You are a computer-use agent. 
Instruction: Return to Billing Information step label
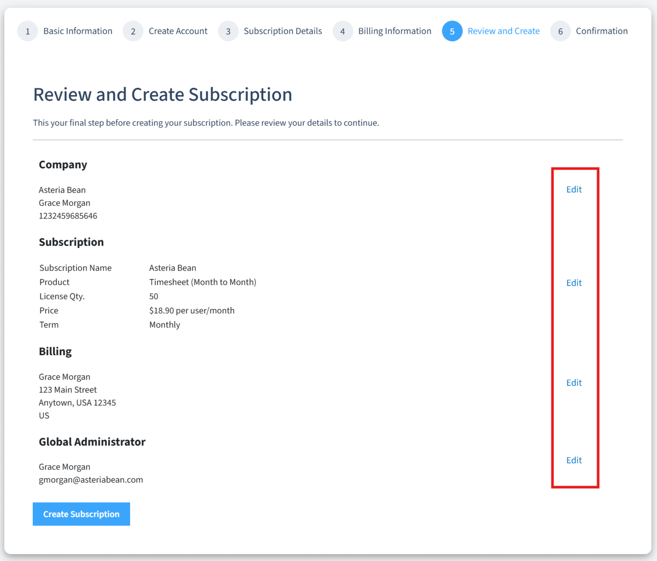click(394, 31)
